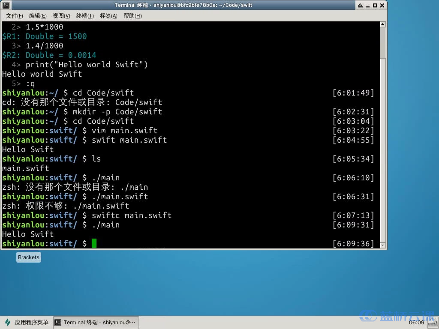Open the 编辑(E) menu

point(38,16)
